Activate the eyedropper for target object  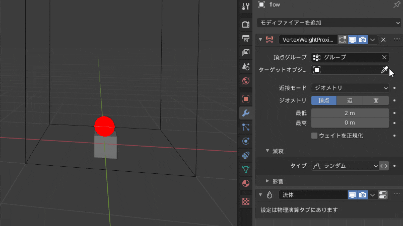point(384,70)
